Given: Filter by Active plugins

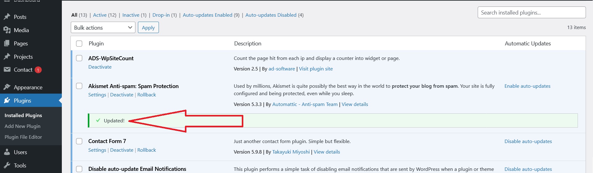Looking at the screenshot, I should point(100,15).
